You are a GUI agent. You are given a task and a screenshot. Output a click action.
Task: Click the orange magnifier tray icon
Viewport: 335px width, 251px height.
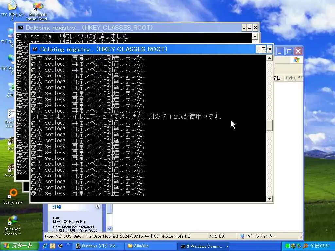tap(306, 246)
